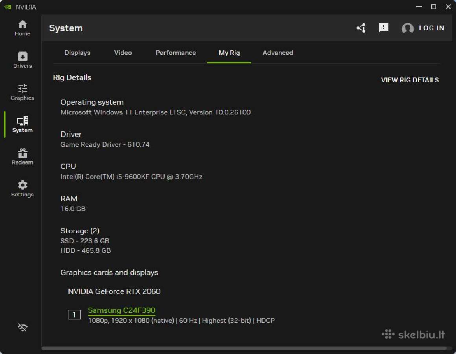The width and height of the screenshot is (456, 354).
Task: Click the HDD - 465.8 GB entry
Action: [86, 251]
